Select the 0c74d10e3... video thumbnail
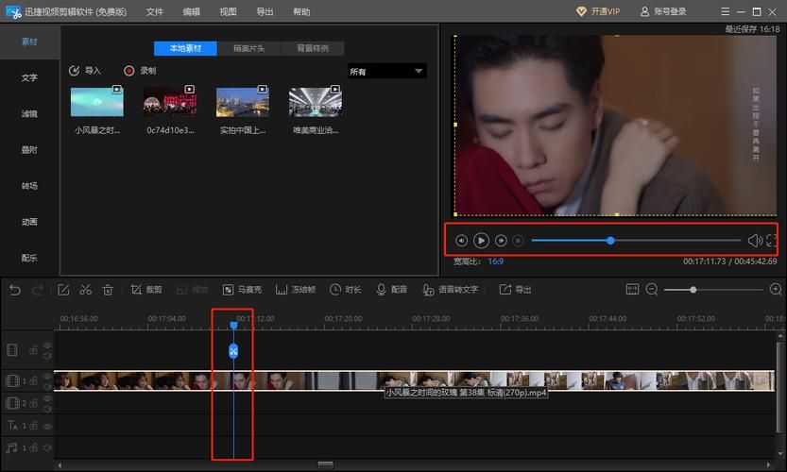787x472 pixels. click(x=170, y=102)
